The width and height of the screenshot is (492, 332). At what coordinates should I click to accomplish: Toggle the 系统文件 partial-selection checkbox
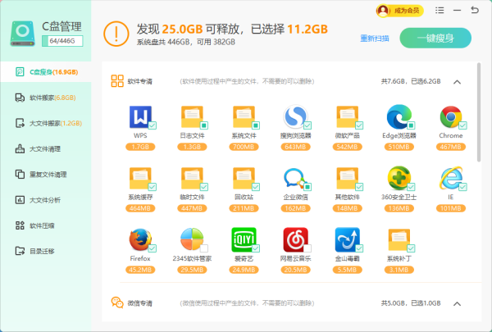click(x=256, y=125)
